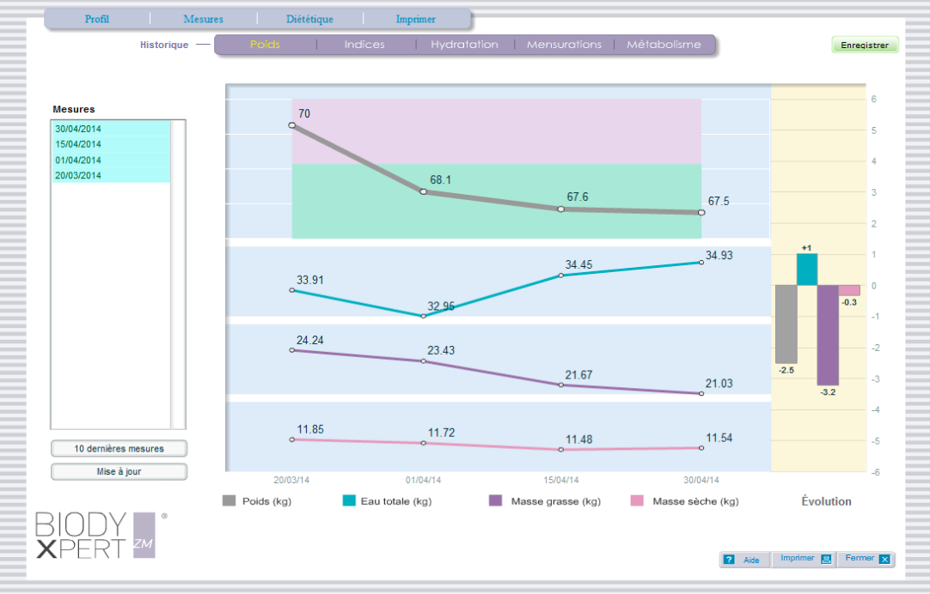
Task: Switch to the Hydratation history view
Action: coord(464,45)
